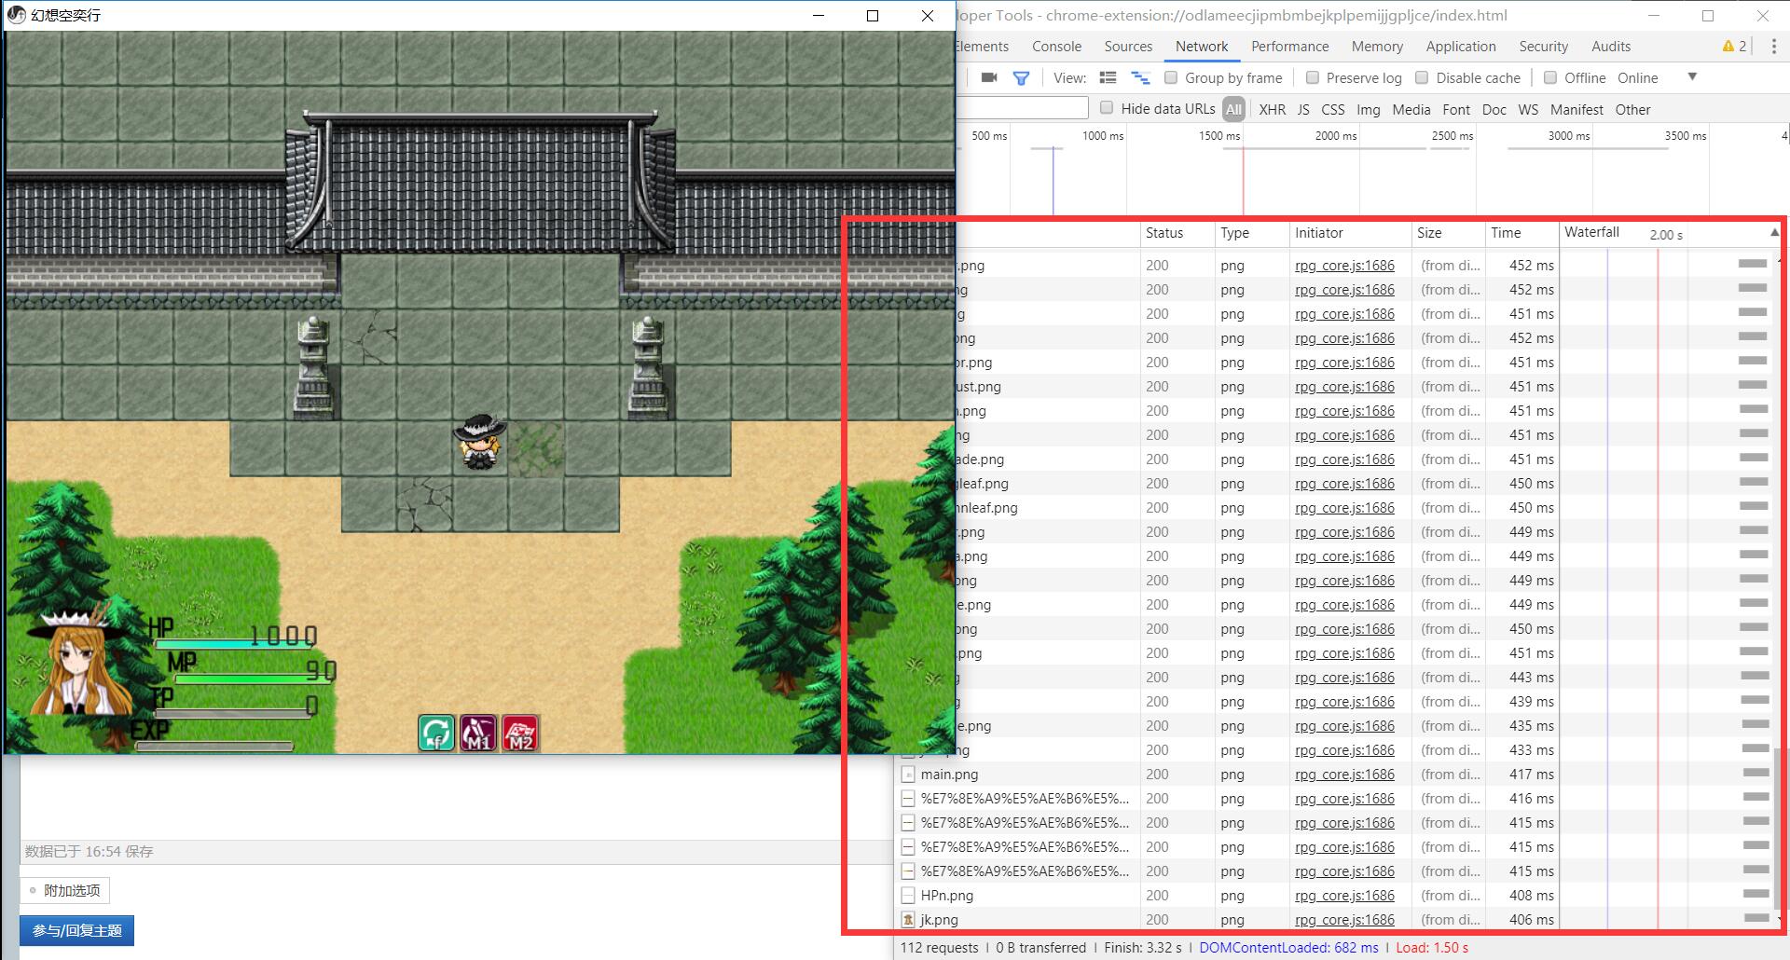Toggle Hide data URLs checkbox
This screenshot has width=1790, height=960.
pyautogui.click(x=1107, y=108)
